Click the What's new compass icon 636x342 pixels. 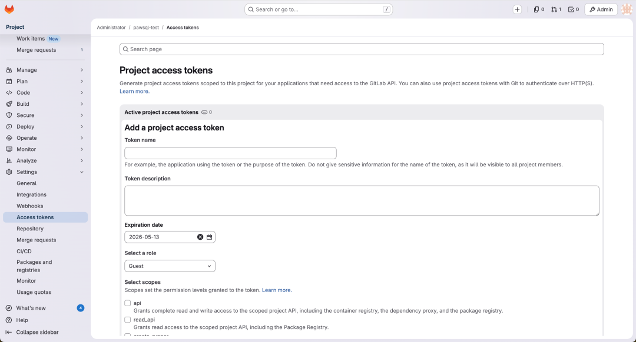click(9, 308)
